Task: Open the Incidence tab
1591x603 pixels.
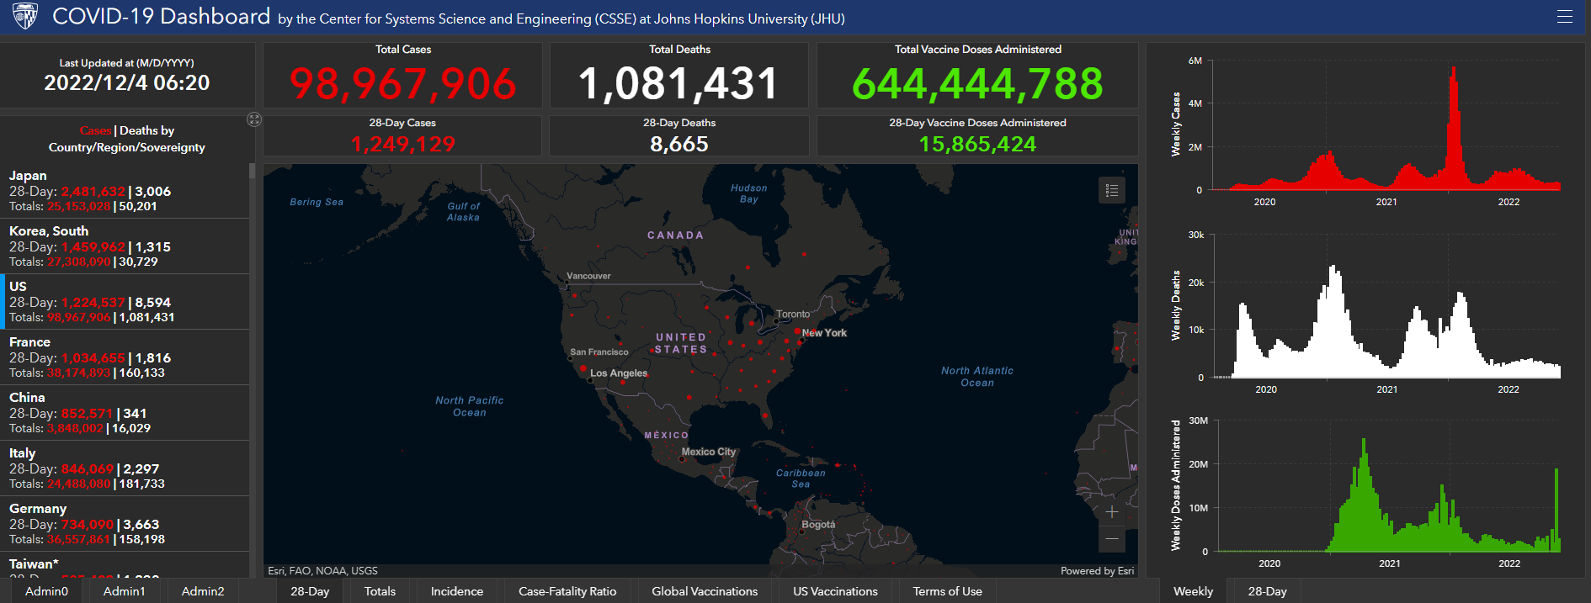Action: [x=457, y=591]
